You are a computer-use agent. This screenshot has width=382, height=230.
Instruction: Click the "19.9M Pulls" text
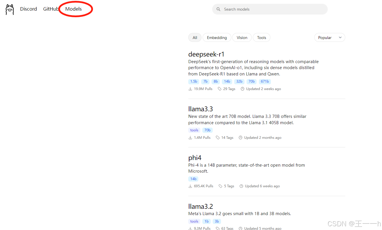pyautogui.click(x=203, y=89)
